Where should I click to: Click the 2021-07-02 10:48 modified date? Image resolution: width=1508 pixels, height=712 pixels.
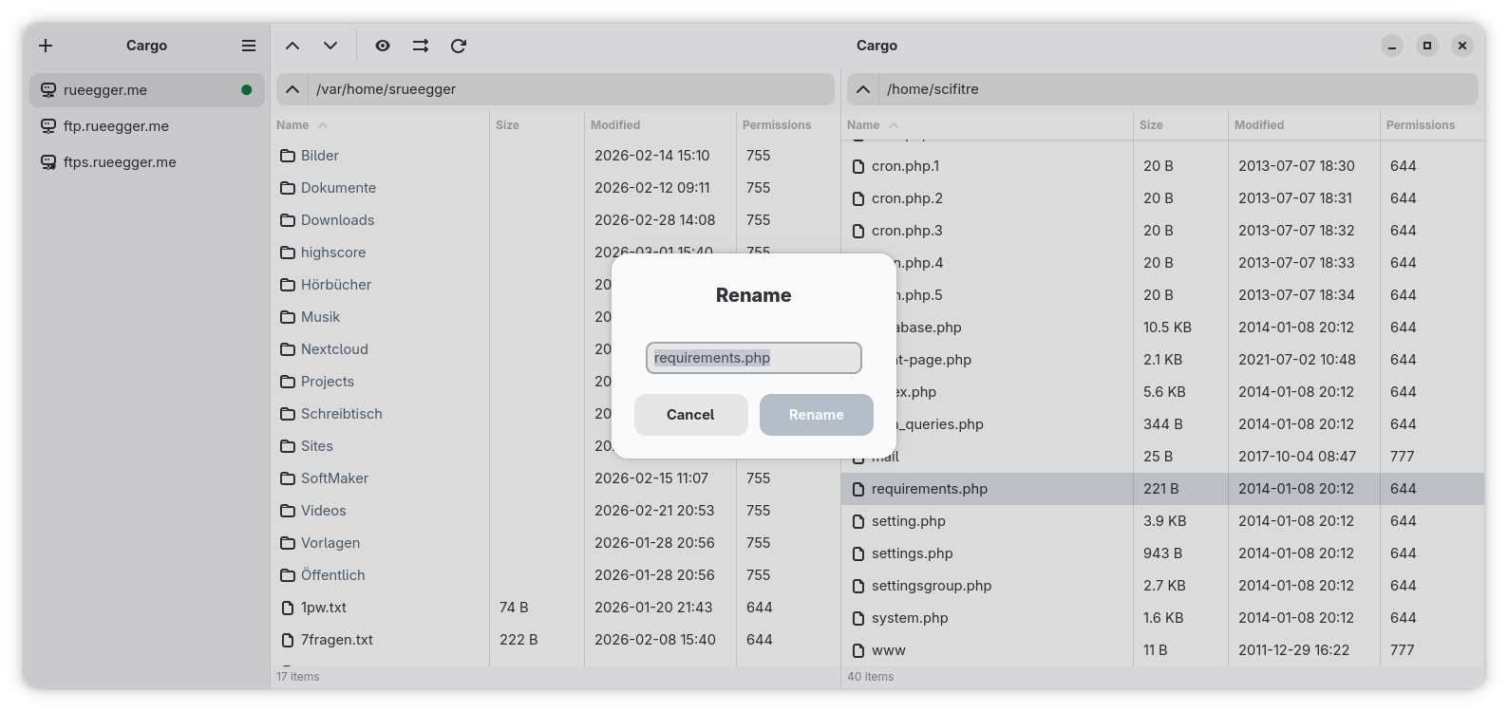pos(1296,360)
